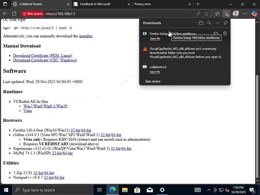This screenshot has width=260, height=195.
Task: Download Supermium 32-bit link
Action: 116,149
